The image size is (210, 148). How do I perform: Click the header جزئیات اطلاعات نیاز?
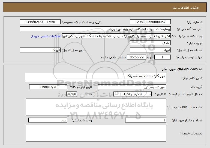pyautogui.click(x=186, y=8)
